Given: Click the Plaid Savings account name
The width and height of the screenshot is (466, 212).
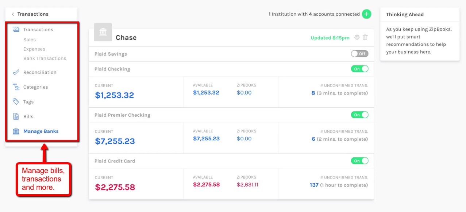Looking at the screenshot, I should coord(111,54).
